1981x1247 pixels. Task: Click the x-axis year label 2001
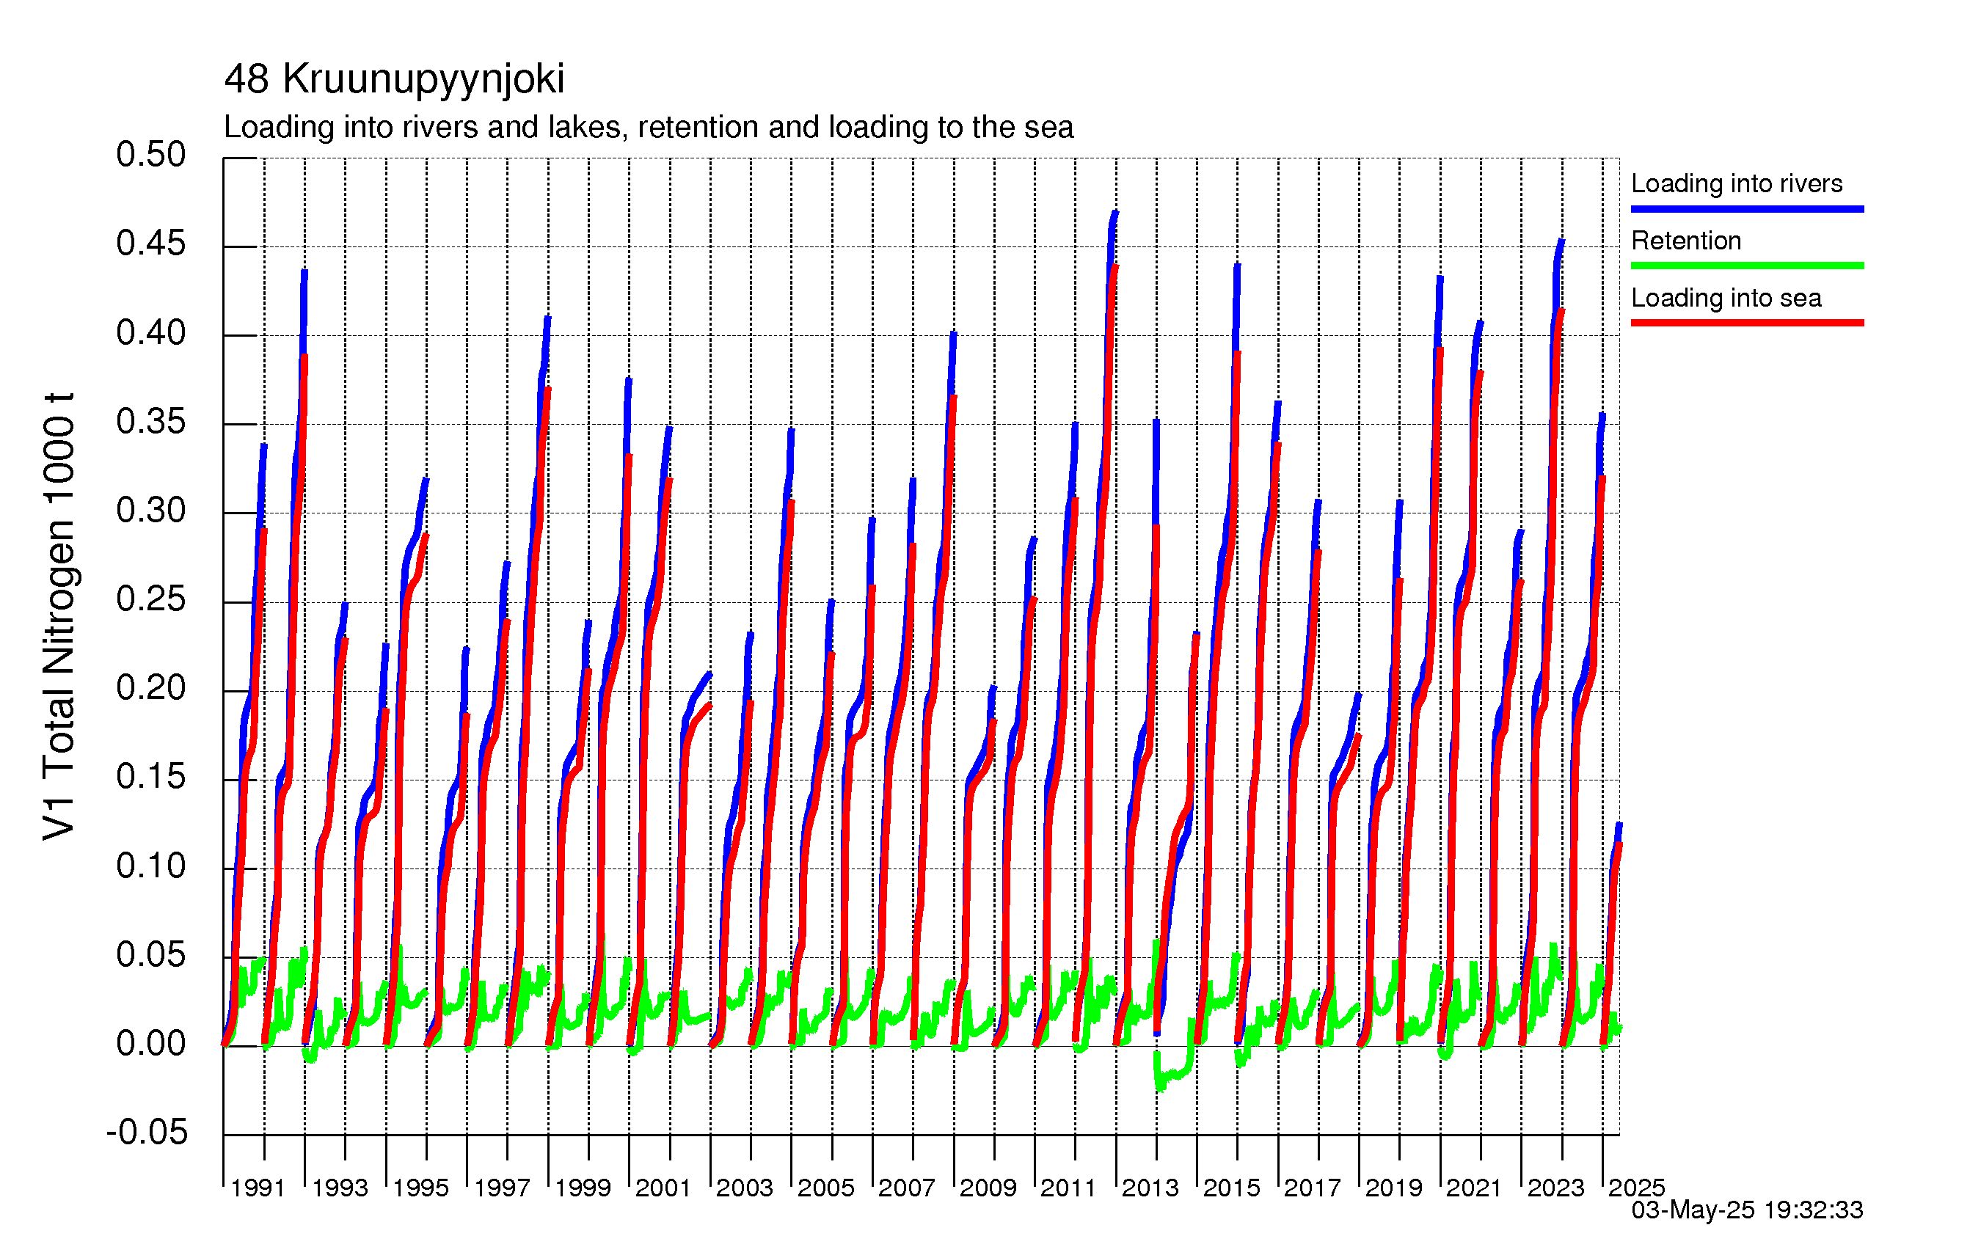click(663, 1188)
